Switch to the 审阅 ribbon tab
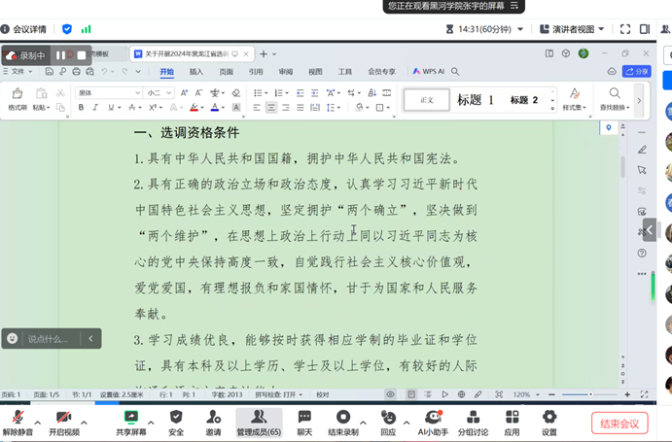The image size is (672, 442). [285, 71]
